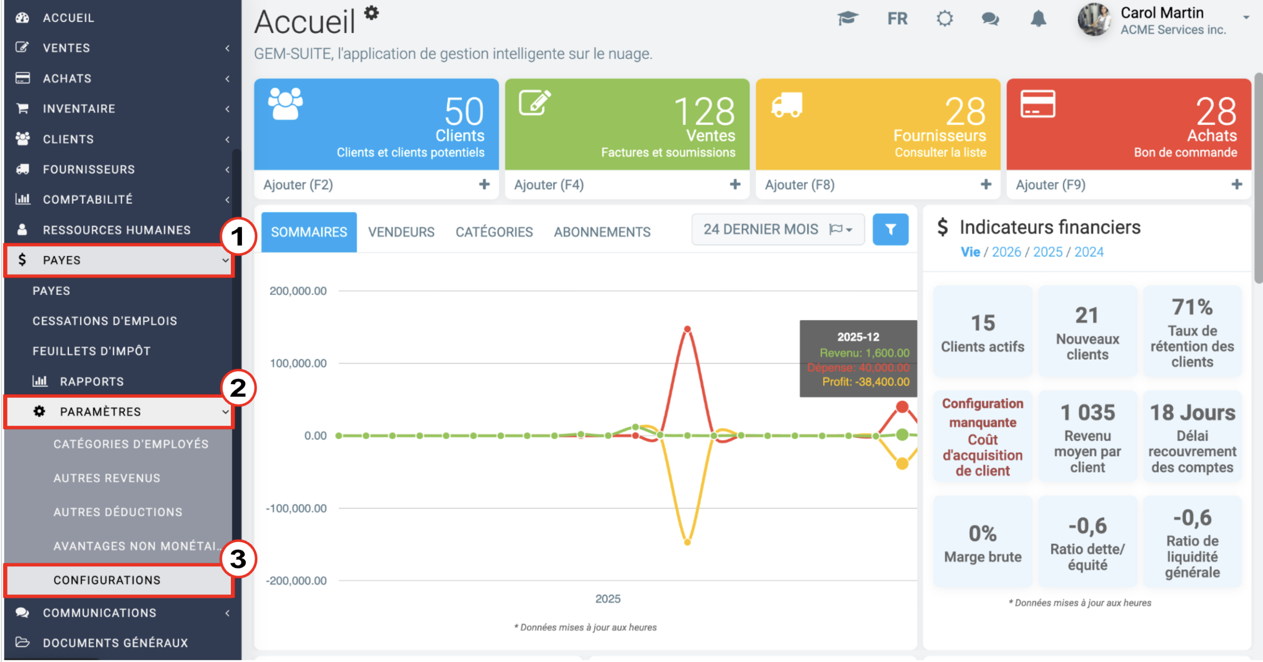Click the Ressources Humaines person icon
The width and height of the screenshot is (1263, 662).
[22, 230]
